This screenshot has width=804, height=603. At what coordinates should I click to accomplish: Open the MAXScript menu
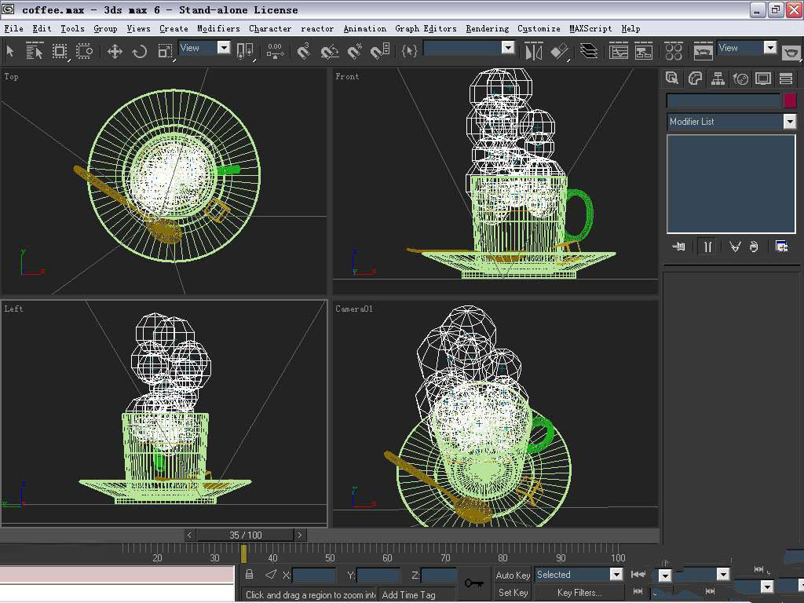590,29
